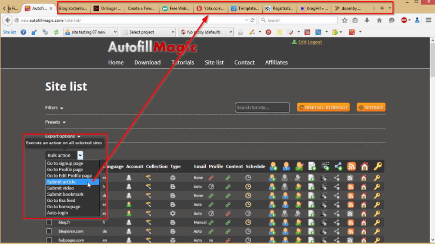This screenshot has height=244, width=435.
Task: Close the AutofillMagic browser tab
Action: [51, 8]
